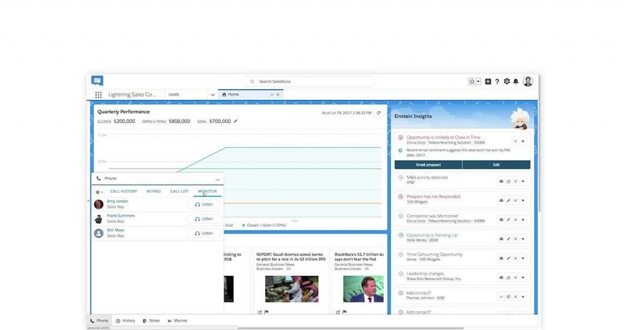Expand options for Opportunity Unlikely to Close
This screenshot has height=330, width=630.
click(523, 141)
